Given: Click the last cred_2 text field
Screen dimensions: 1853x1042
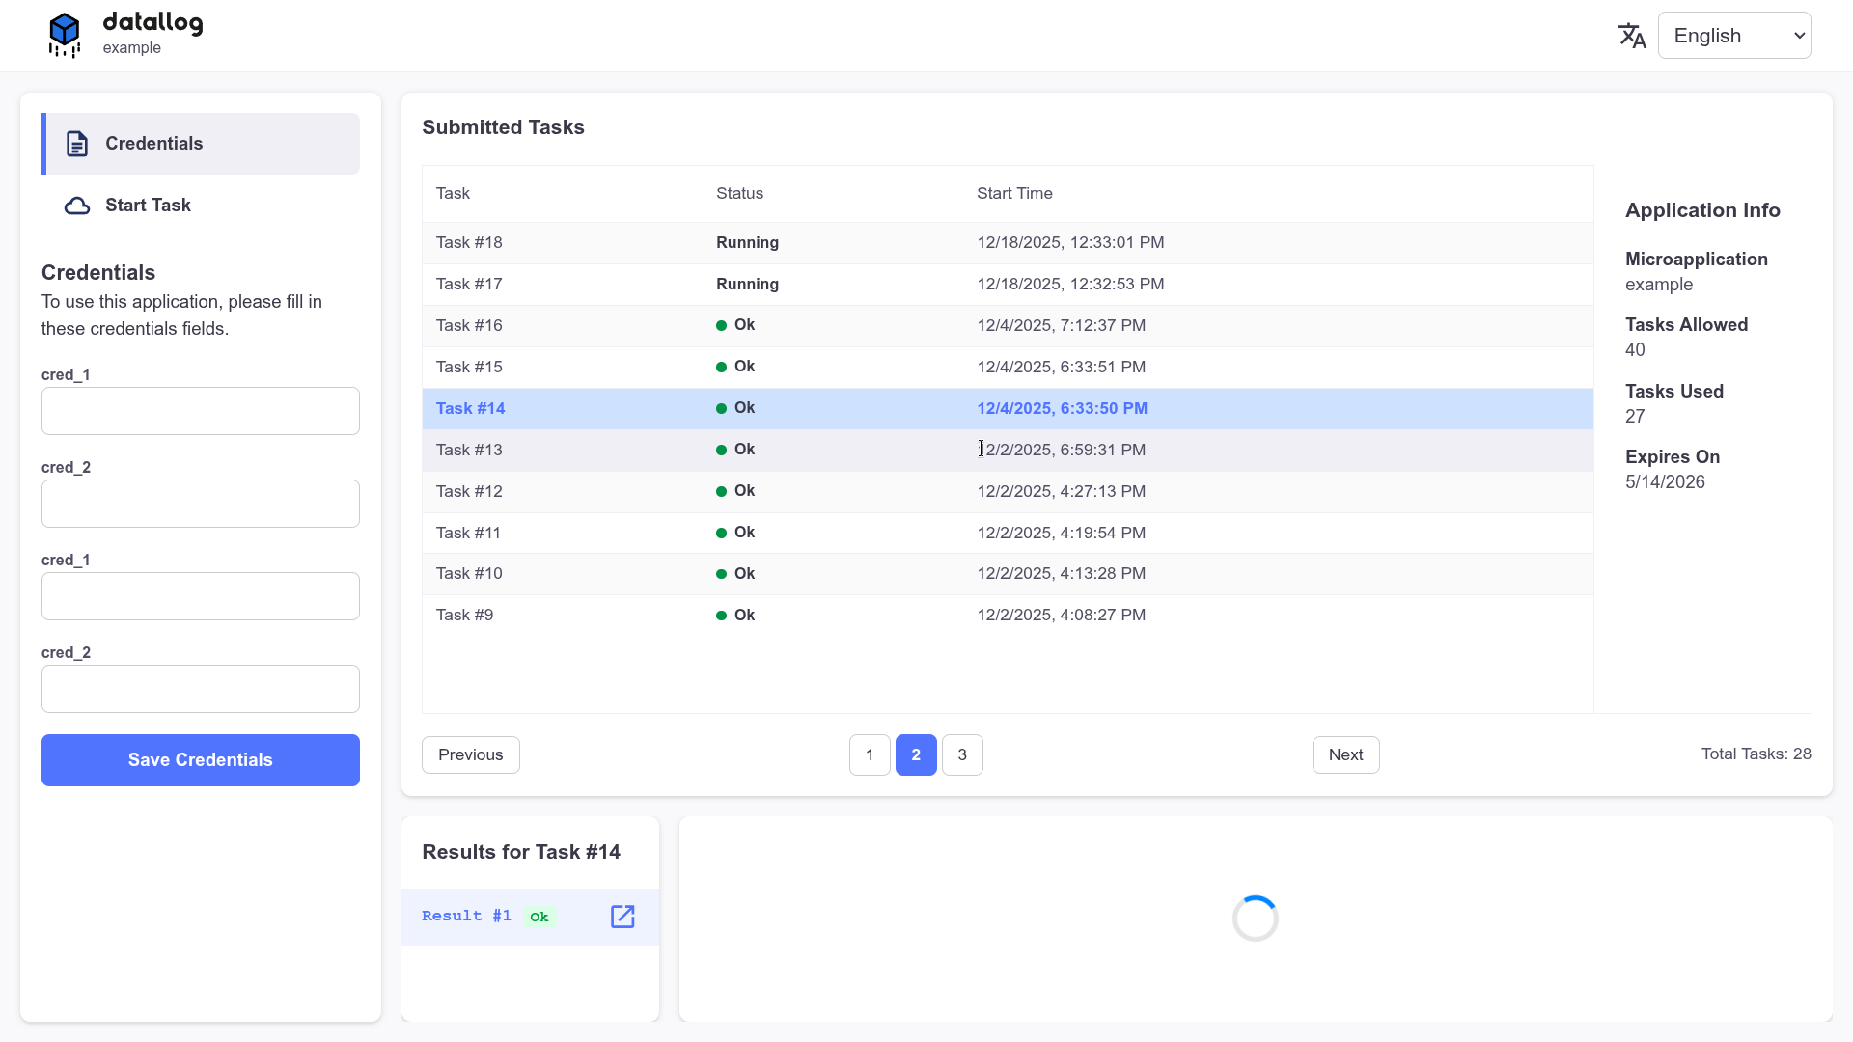Looking at the screenshot, I should [x=201, y=690].
